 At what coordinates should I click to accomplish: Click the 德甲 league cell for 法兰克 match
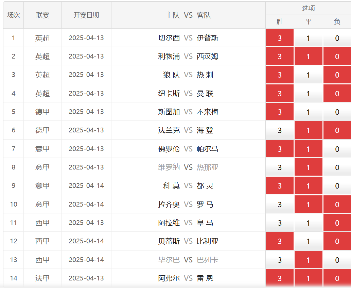[42, 130]
